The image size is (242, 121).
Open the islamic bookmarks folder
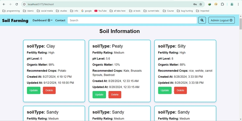pyautogui.click(x=29, y=11)
